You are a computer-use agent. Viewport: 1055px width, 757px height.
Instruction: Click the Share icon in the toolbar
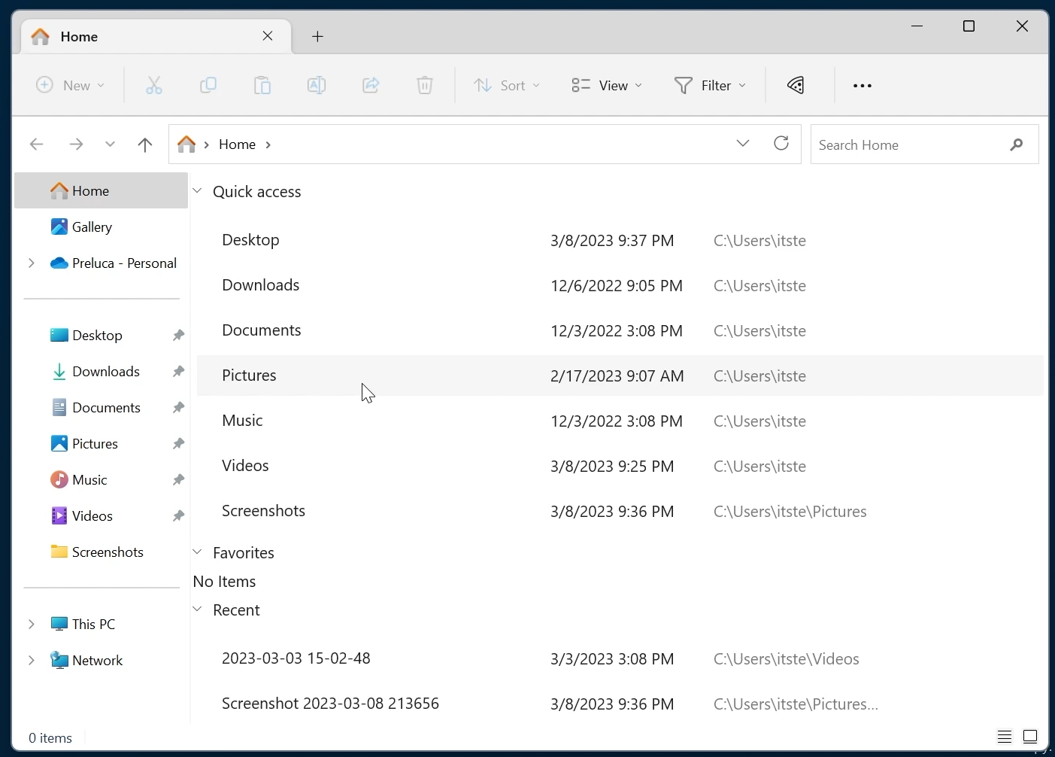pos(370,85)
